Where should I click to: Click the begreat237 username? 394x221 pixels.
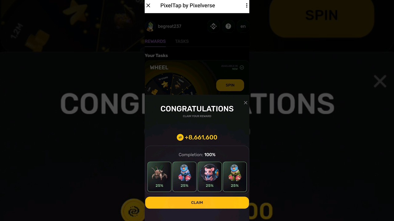pos(170,26)
